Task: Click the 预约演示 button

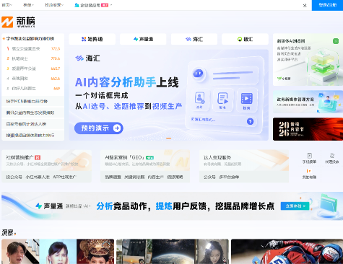Action: tap(99, 128)
